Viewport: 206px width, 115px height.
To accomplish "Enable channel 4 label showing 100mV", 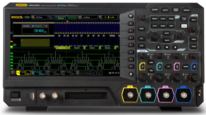I will point(69,73).
